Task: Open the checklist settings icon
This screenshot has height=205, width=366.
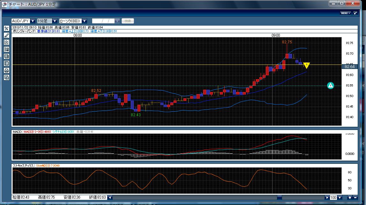Action: click(6, 63)
